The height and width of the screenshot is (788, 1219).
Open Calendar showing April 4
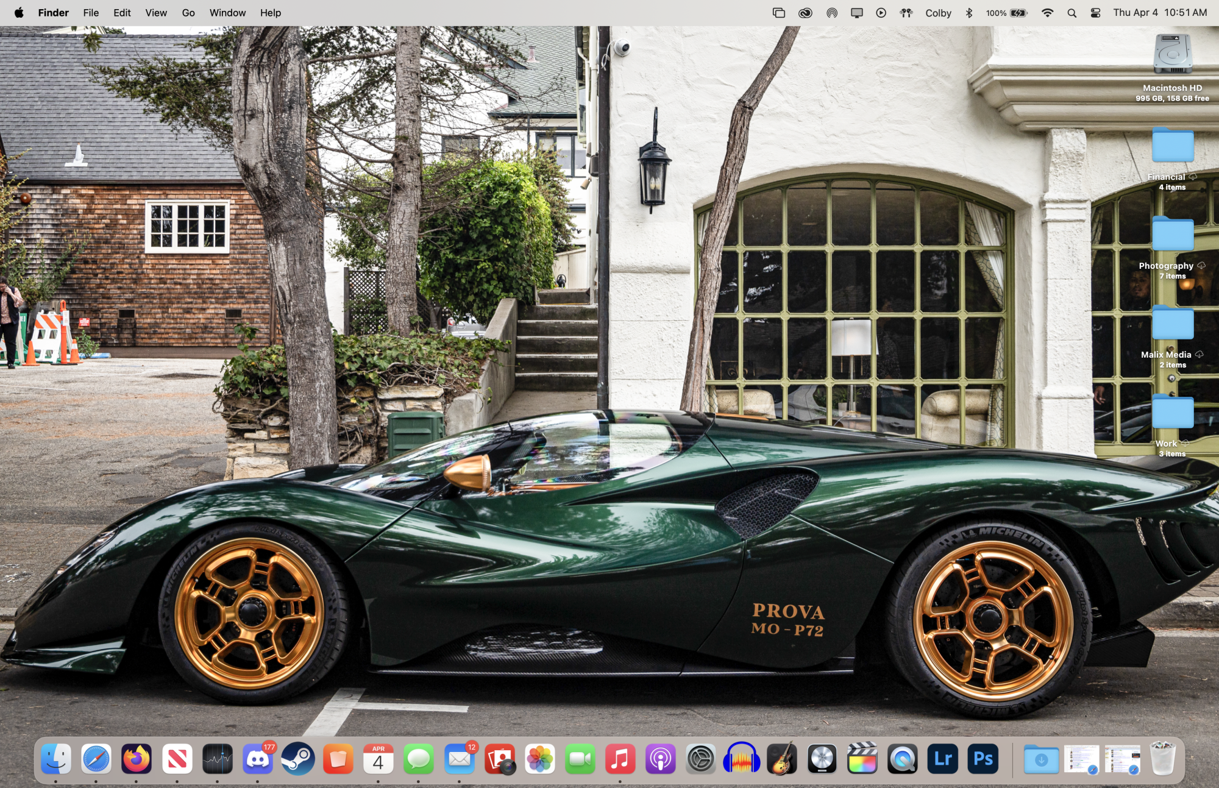[x=378, y=759]
